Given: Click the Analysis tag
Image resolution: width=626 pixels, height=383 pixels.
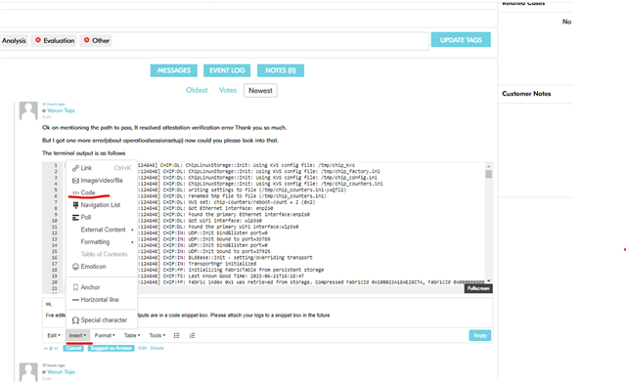Looking at the screenshot, I should click(x=14, y=41).
